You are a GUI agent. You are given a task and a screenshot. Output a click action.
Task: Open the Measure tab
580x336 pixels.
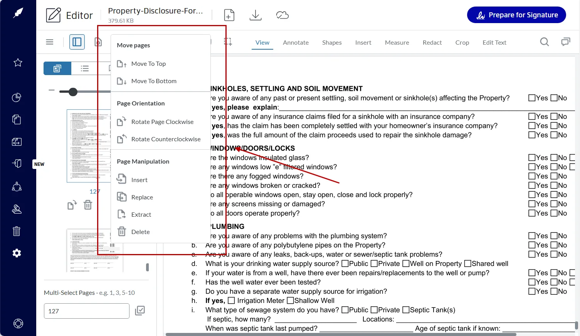tap(397, 43)
